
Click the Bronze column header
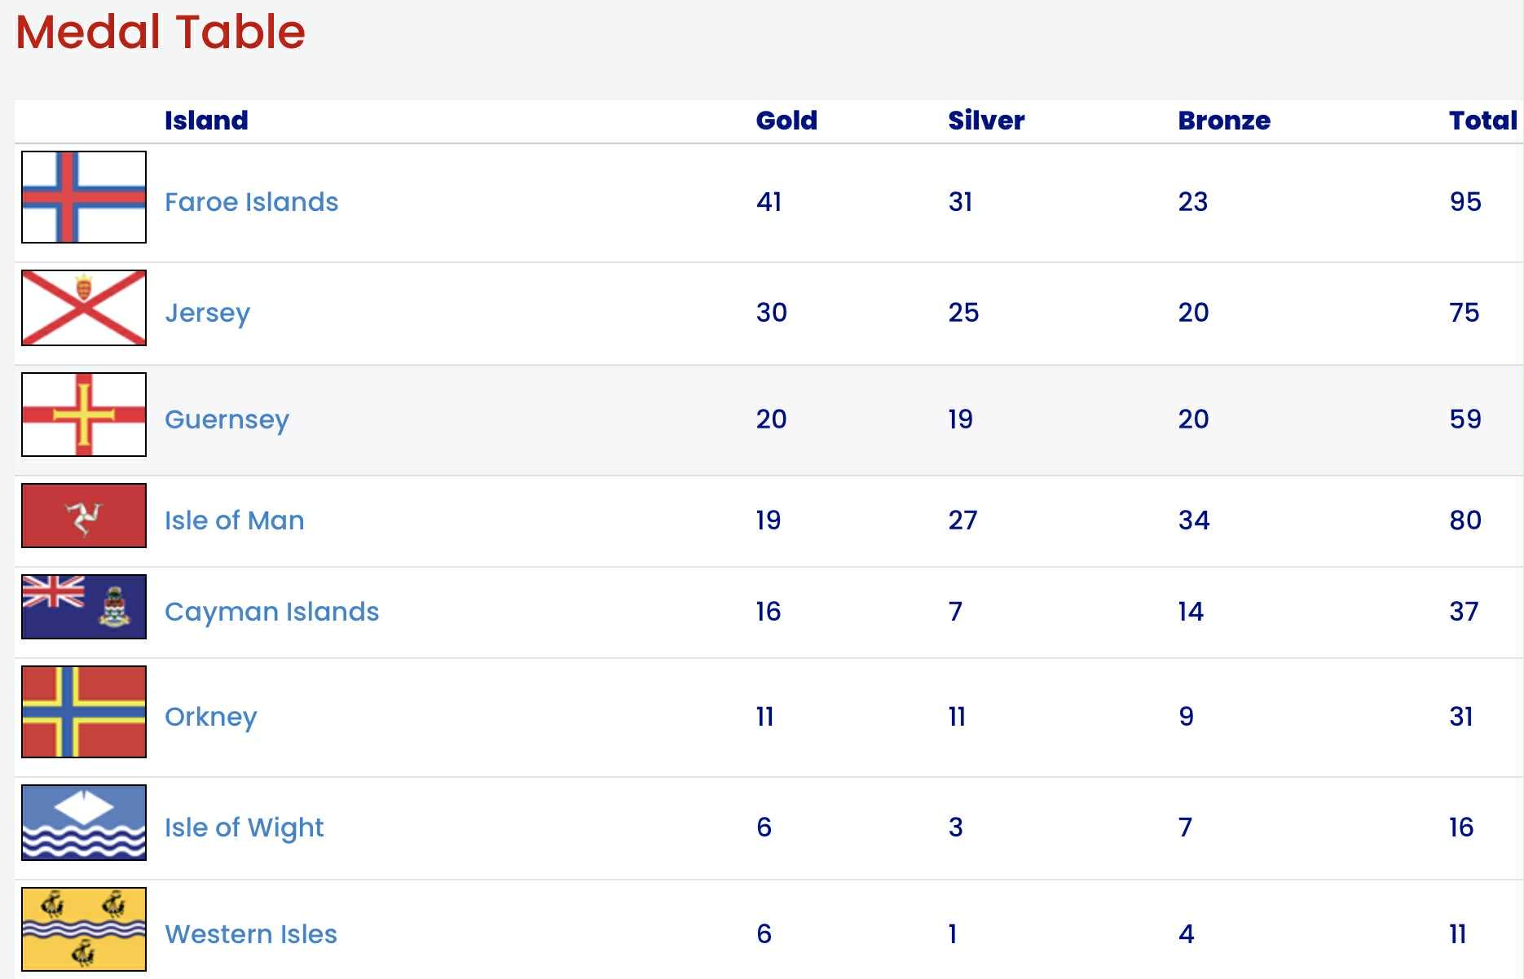pos(1224,121)
